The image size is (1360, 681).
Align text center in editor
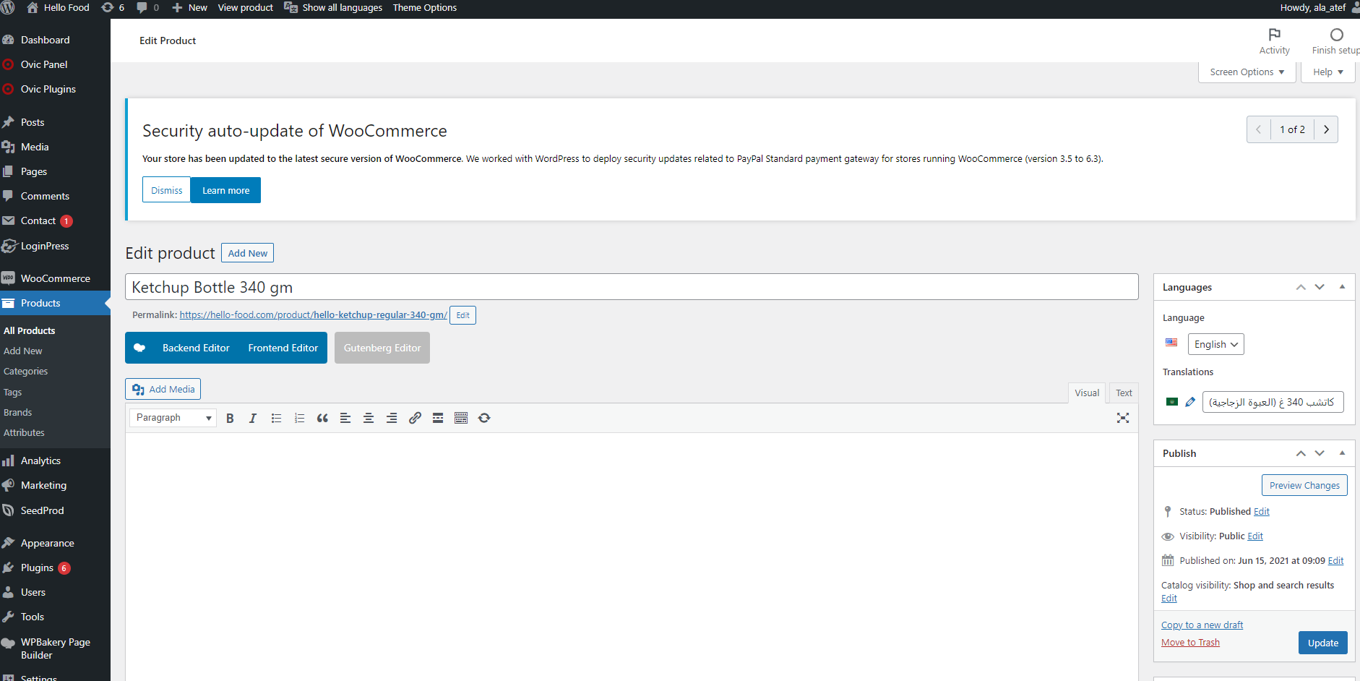pyautogui.click(x=369, y=418)
